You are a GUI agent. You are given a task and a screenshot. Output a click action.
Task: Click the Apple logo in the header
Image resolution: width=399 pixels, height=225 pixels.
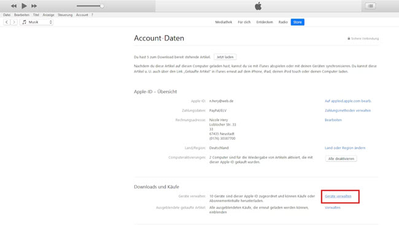tap(258, 6)
